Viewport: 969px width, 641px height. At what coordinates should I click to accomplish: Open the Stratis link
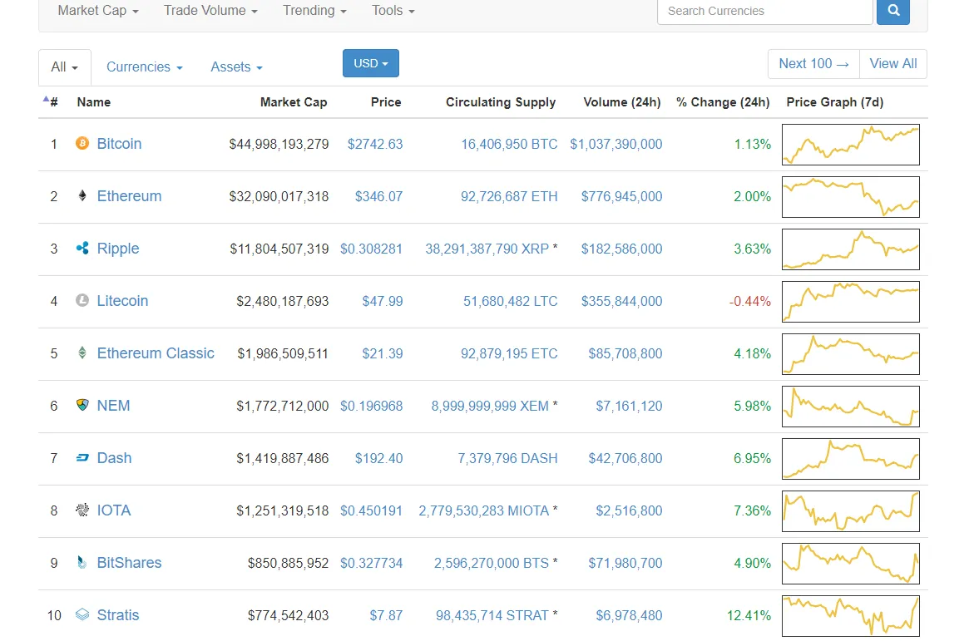click(x=118, y=615)
